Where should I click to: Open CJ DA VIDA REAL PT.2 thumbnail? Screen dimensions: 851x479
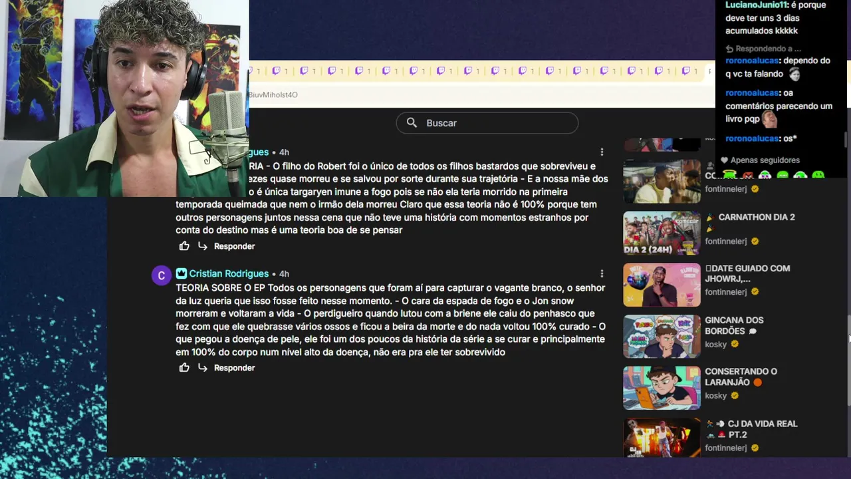tap(662, 437)
